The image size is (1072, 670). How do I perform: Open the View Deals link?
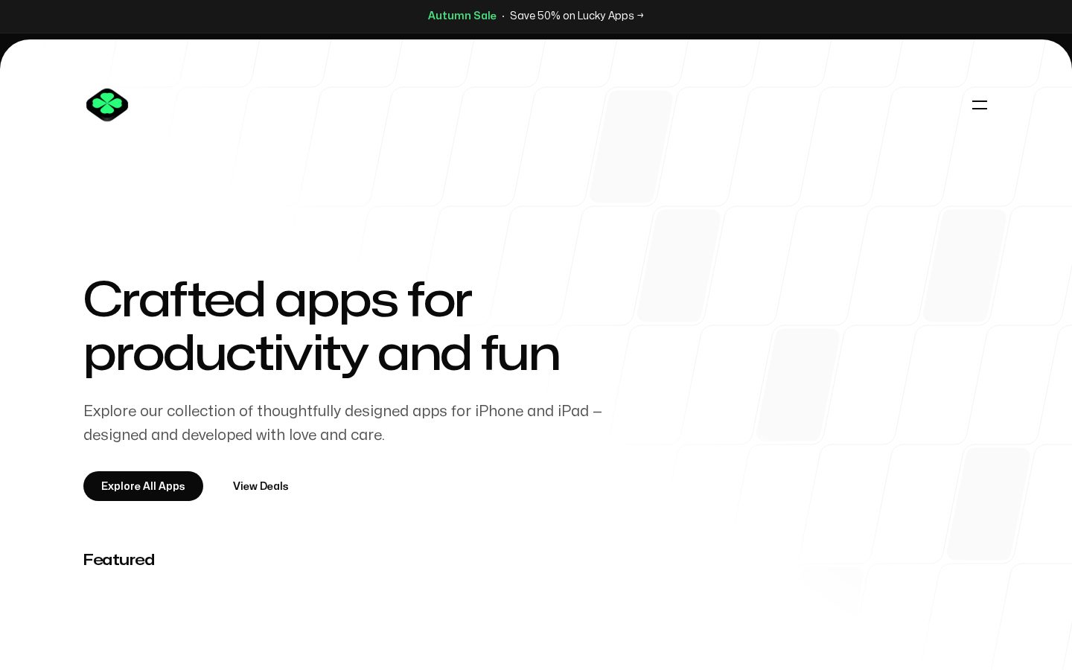(261, 486)
